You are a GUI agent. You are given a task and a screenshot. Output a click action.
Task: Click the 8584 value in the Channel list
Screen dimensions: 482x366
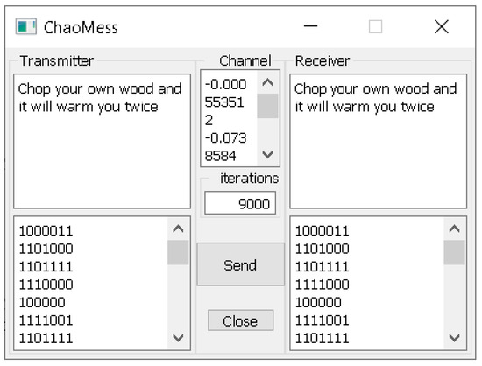pos(220,156)
